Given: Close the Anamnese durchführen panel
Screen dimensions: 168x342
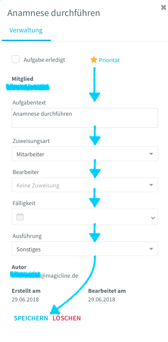Looking at the screenshot, I should click(x=163, y=8).
